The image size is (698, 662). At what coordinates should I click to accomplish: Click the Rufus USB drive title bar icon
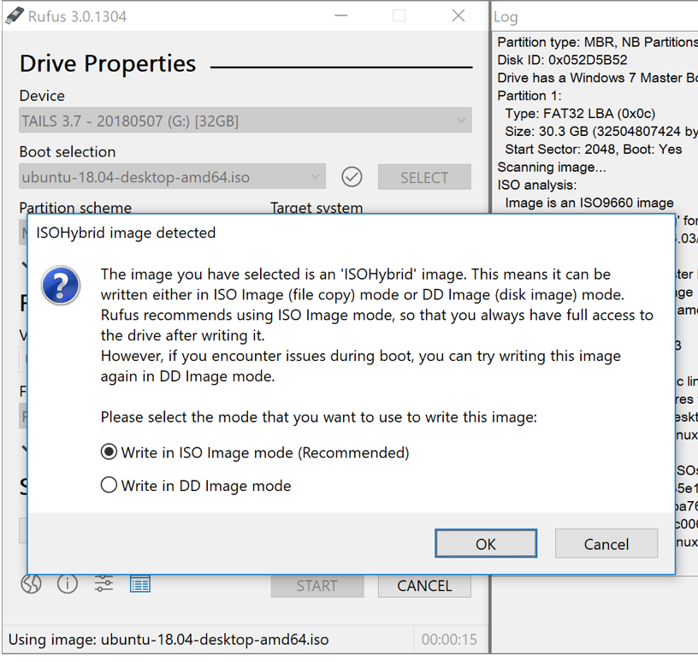(x=15, y=16)
